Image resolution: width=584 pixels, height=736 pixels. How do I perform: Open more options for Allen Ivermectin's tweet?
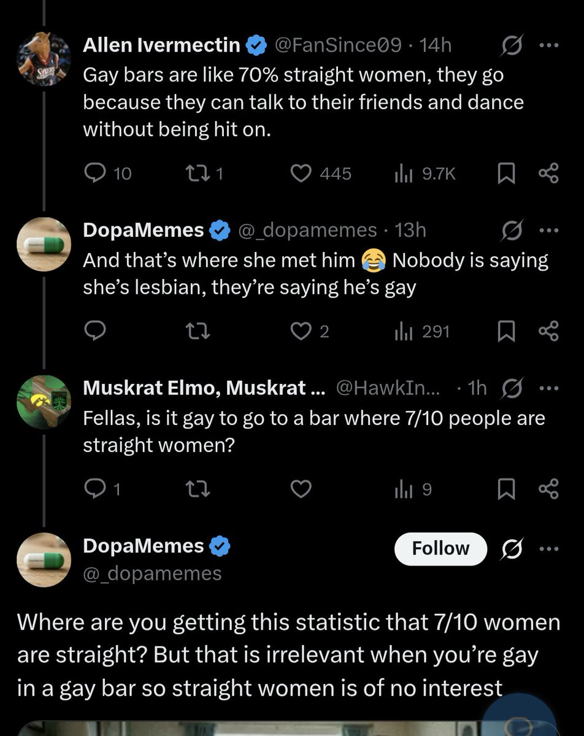point(548,45)
